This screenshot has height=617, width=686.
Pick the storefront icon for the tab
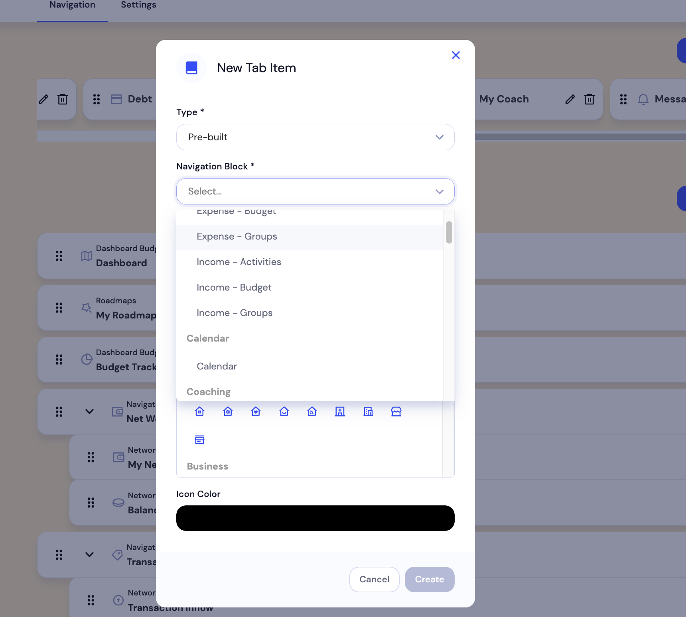pos(396,411)
